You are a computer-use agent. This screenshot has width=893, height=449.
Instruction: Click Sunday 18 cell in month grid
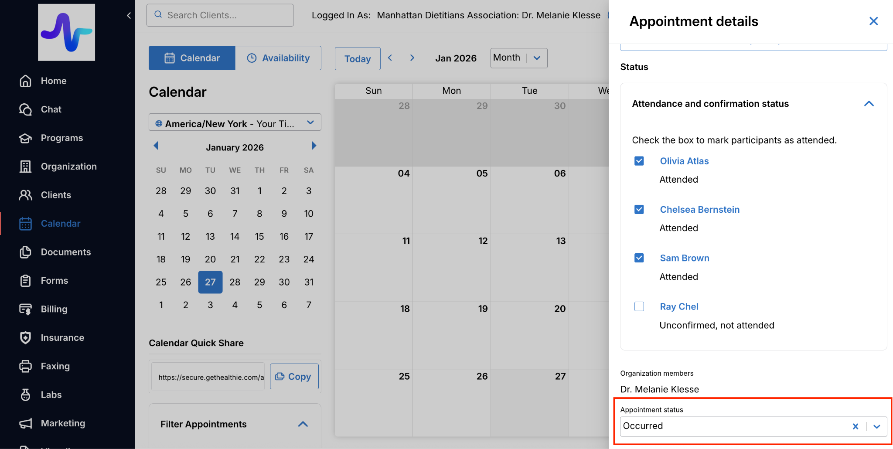click(x=374, y=335)
